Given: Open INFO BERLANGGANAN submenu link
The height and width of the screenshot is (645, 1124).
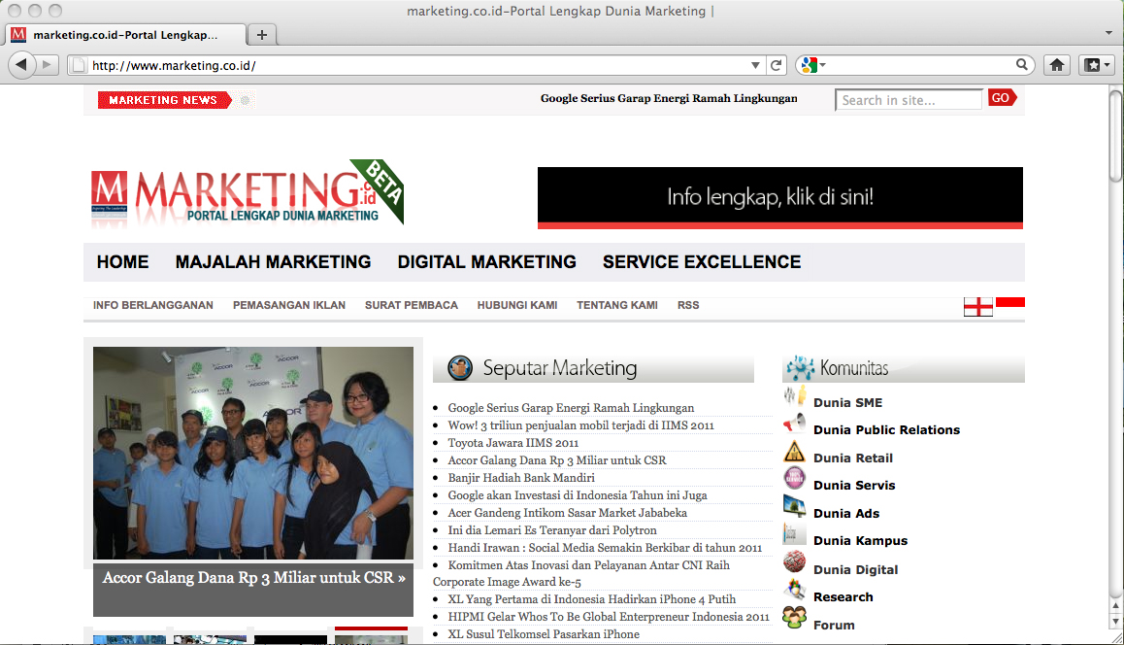Looking at the screenshot, I should [152, 305].
